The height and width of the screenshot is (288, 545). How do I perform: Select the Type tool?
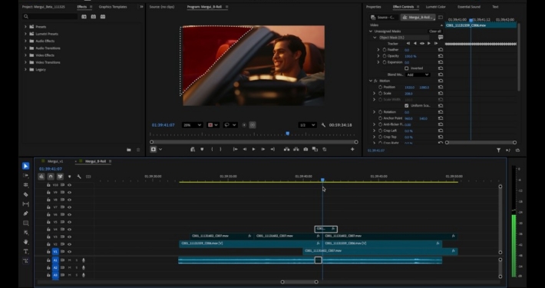click(x=26, y=251)
